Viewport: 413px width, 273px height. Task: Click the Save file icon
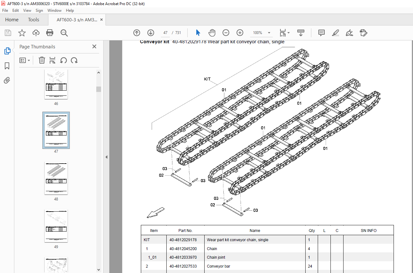8,33
